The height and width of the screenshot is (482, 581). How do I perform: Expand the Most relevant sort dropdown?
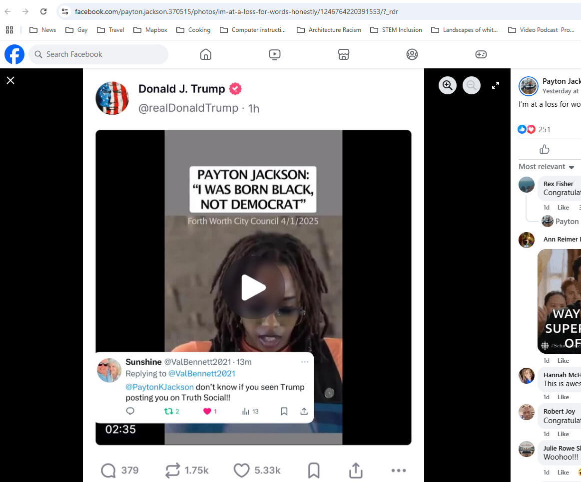546,167
